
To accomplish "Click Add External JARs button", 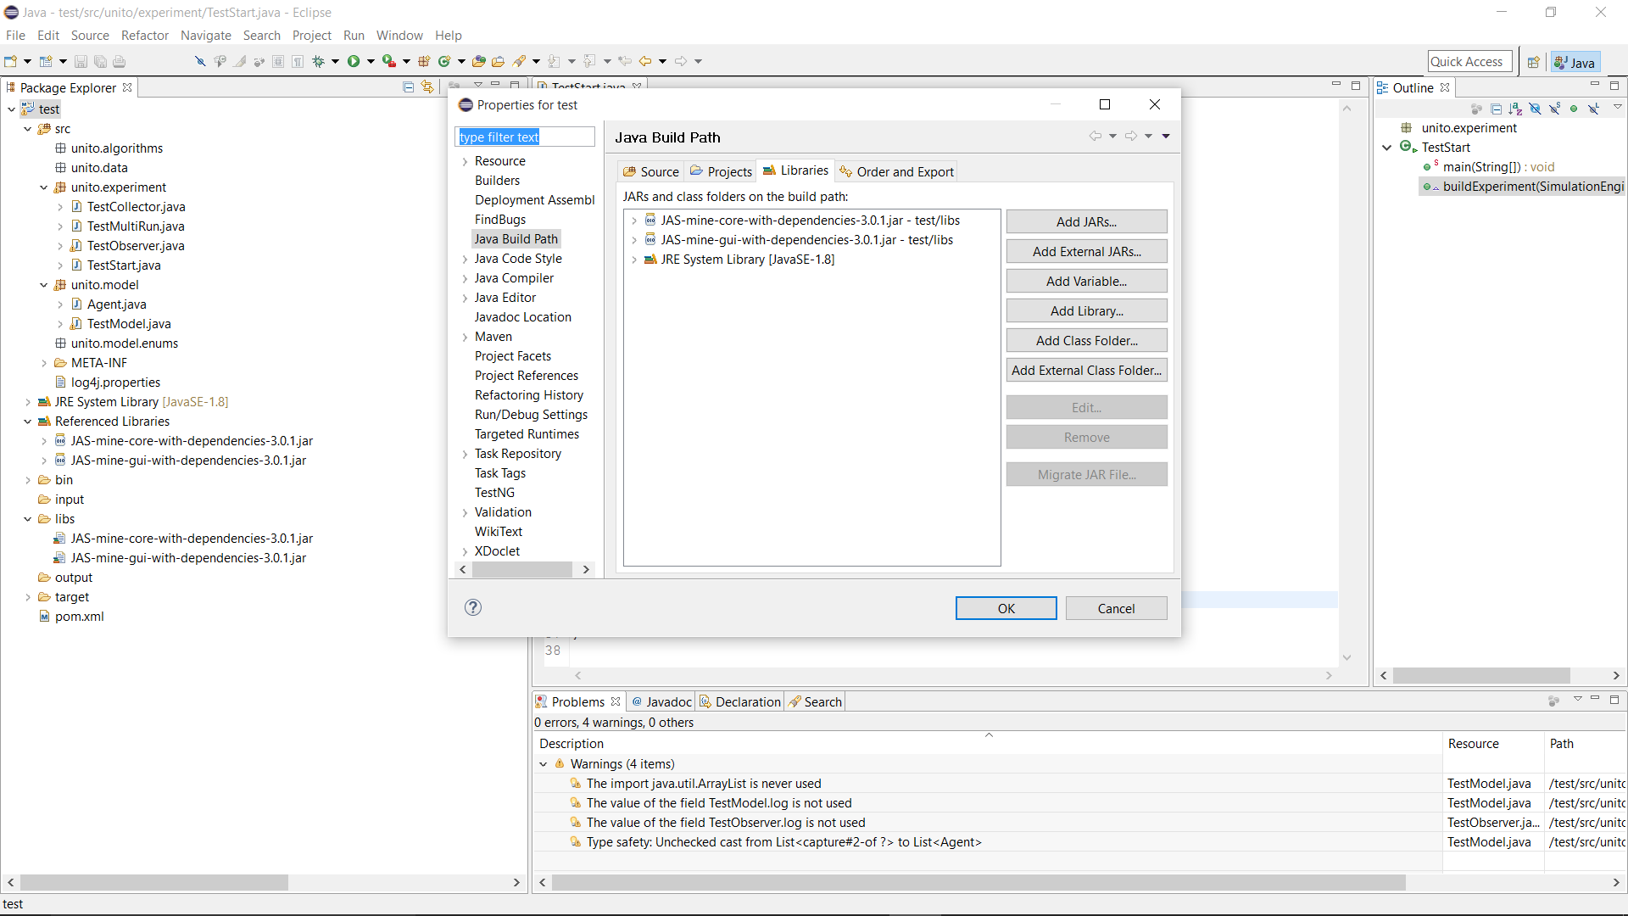I will [1086, 252].
